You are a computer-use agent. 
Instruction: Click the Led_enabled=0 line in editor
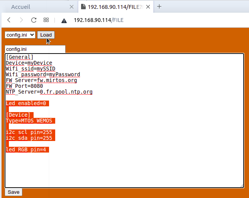coord(27,103)
